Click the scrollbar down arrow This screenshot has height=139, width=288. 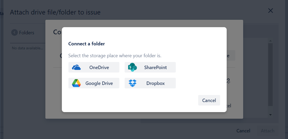tap(270, 115)
